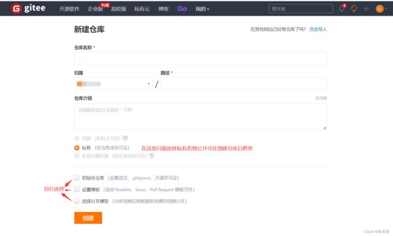The height and width of the screenshot is (236, 393).
Task: Open the notifications bell icon
Action: (x=342, y=8)
